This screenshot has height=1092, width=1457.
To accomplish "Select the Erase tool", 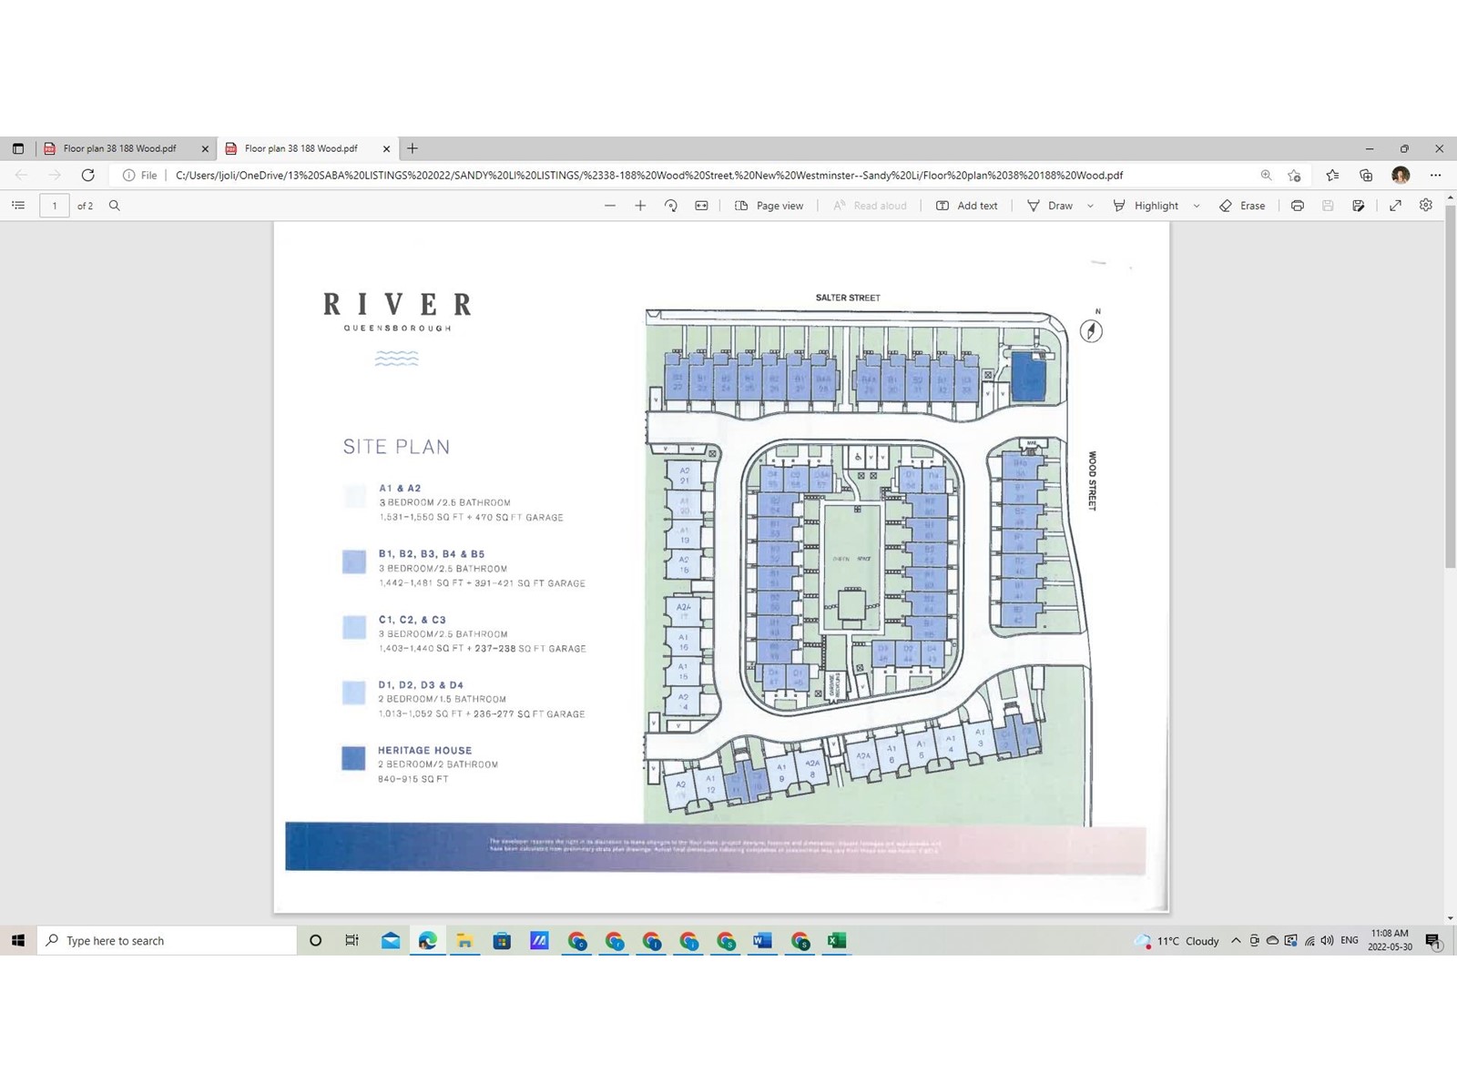I will coord(1242,206).
